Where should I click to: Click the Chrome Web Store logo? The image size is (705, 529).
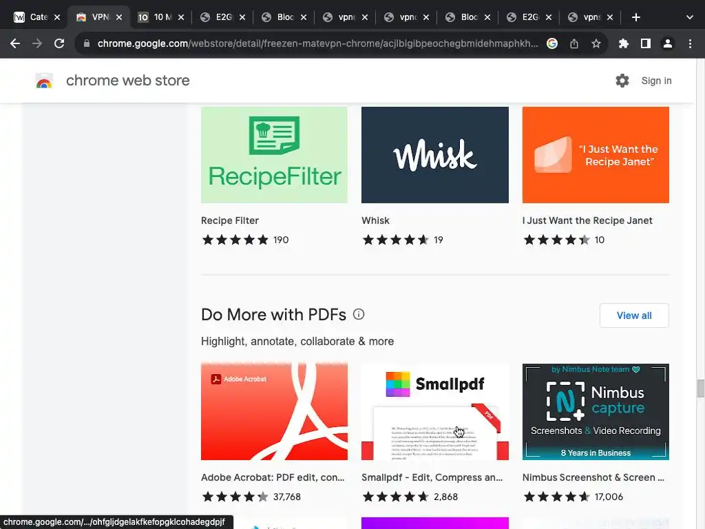pos(44,81)
